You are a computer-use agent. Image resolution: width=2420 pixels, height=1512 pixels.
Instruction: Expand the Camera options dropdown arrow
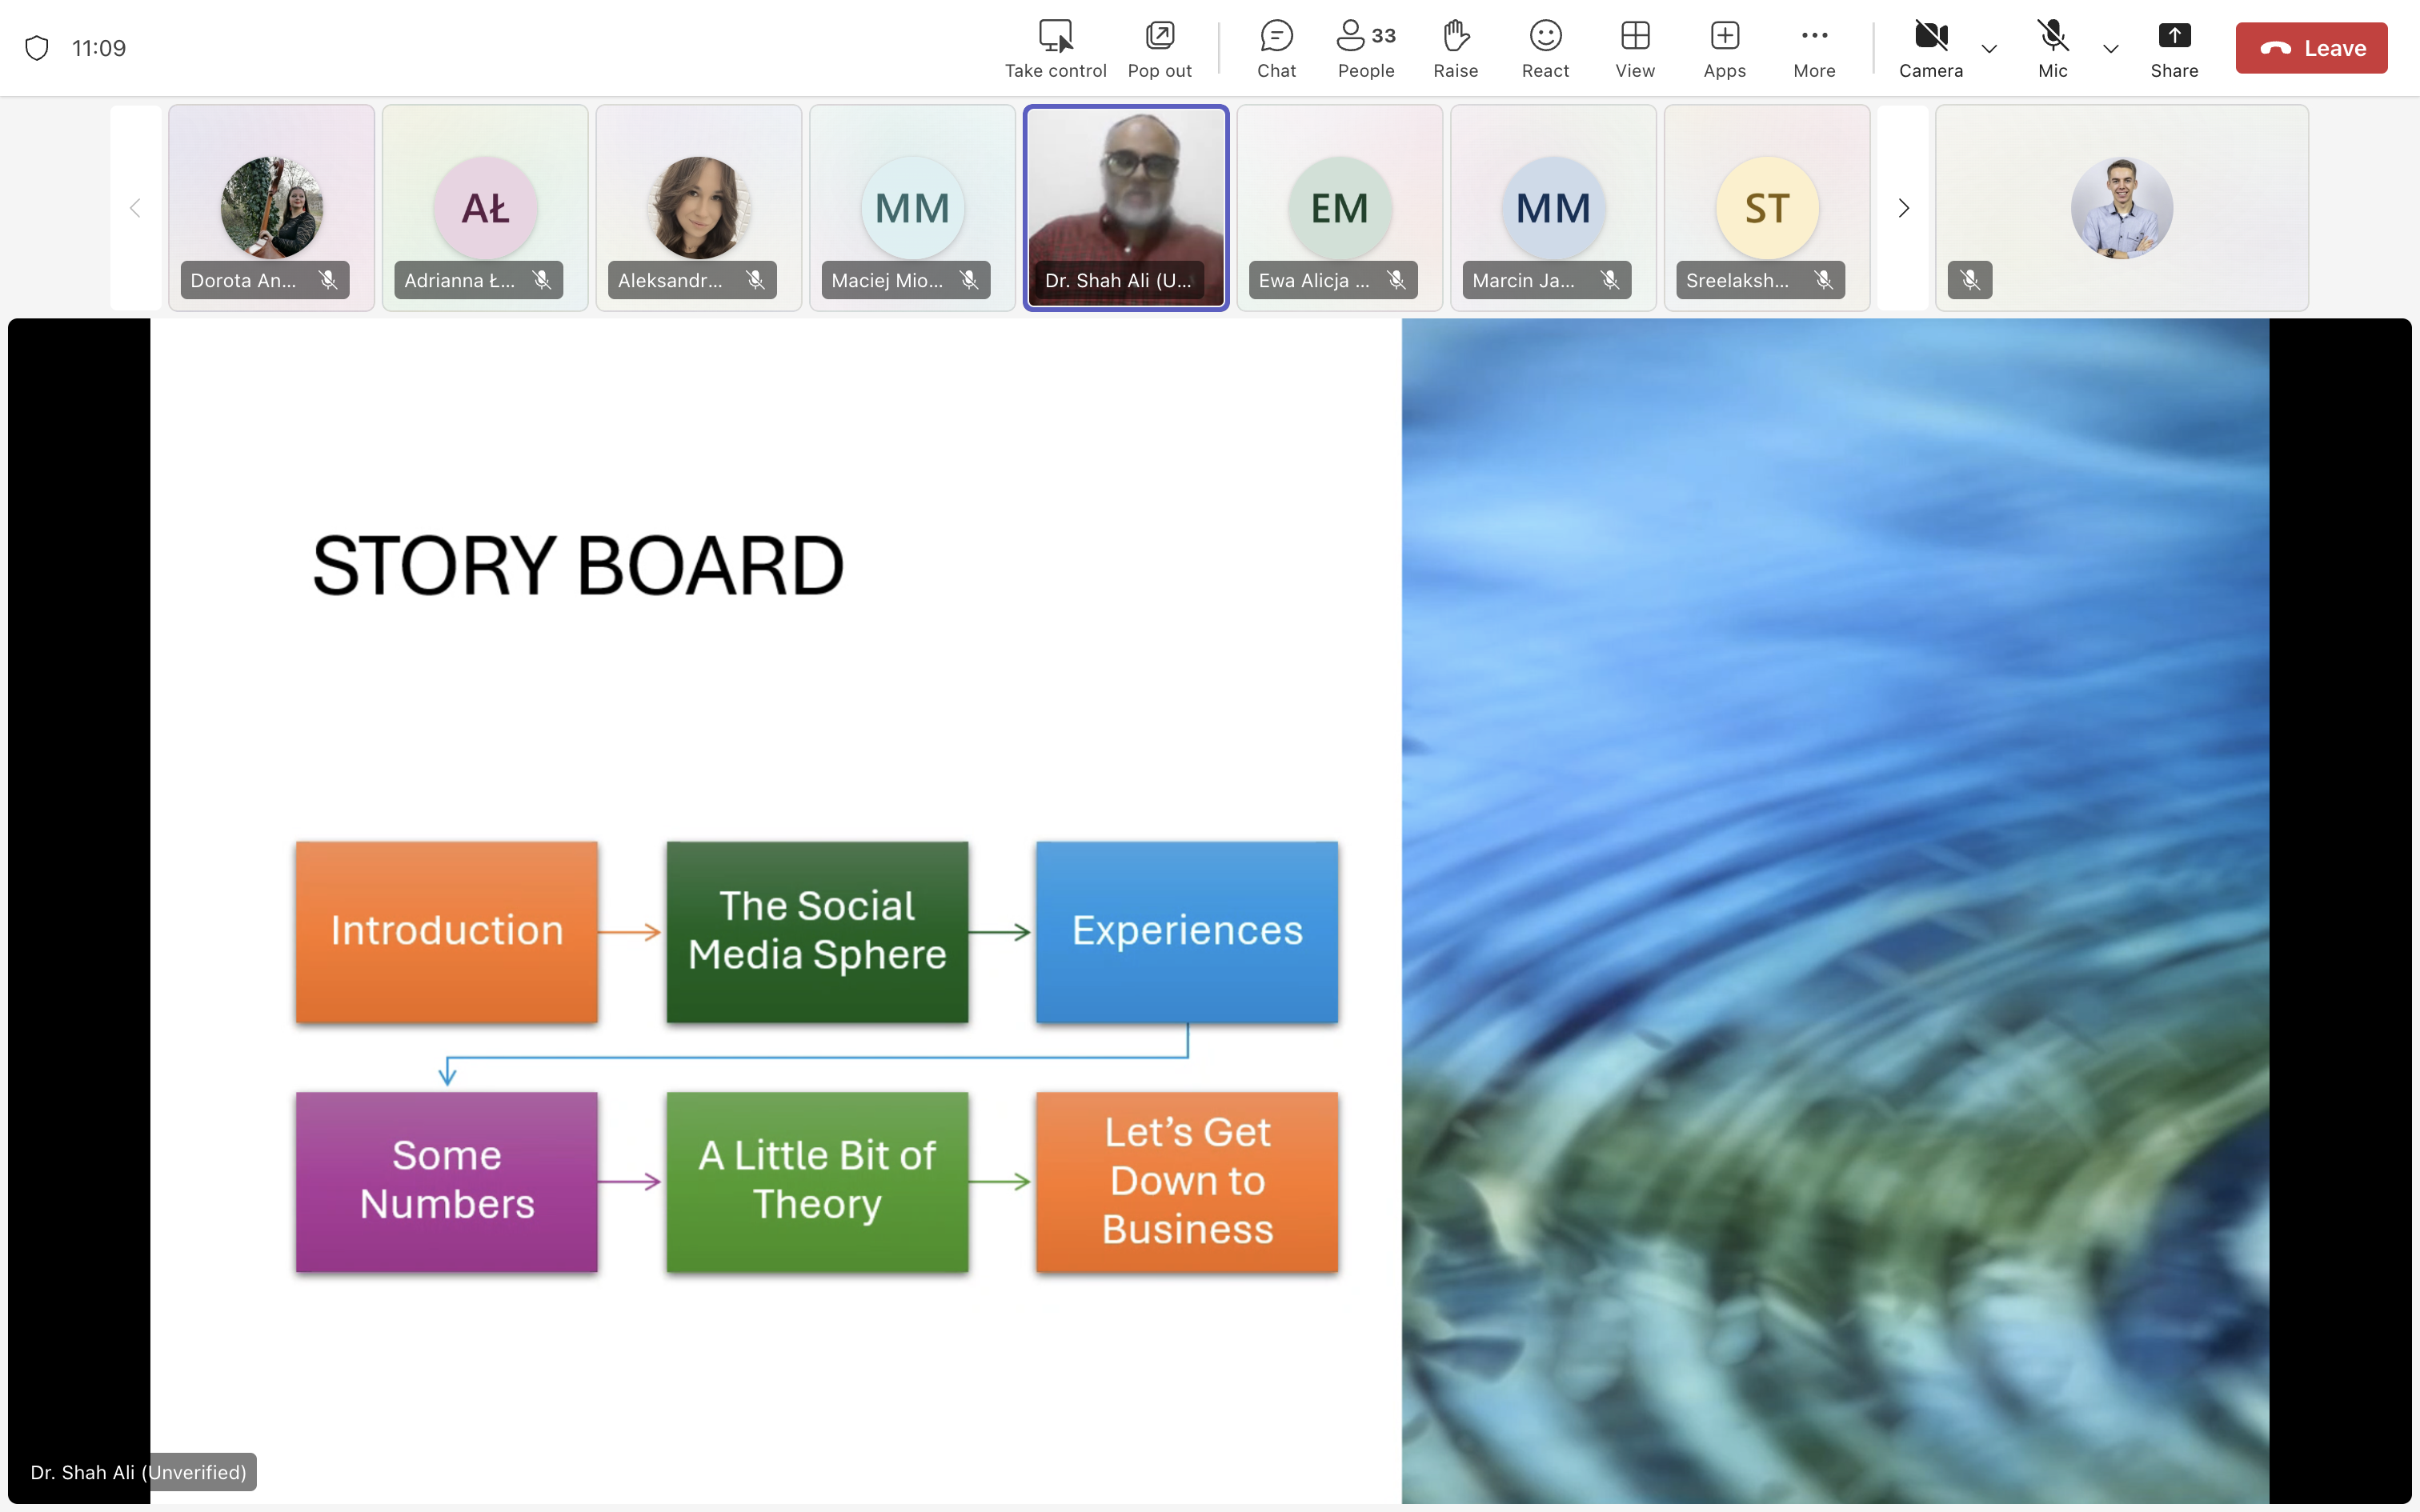point(1989,48)
